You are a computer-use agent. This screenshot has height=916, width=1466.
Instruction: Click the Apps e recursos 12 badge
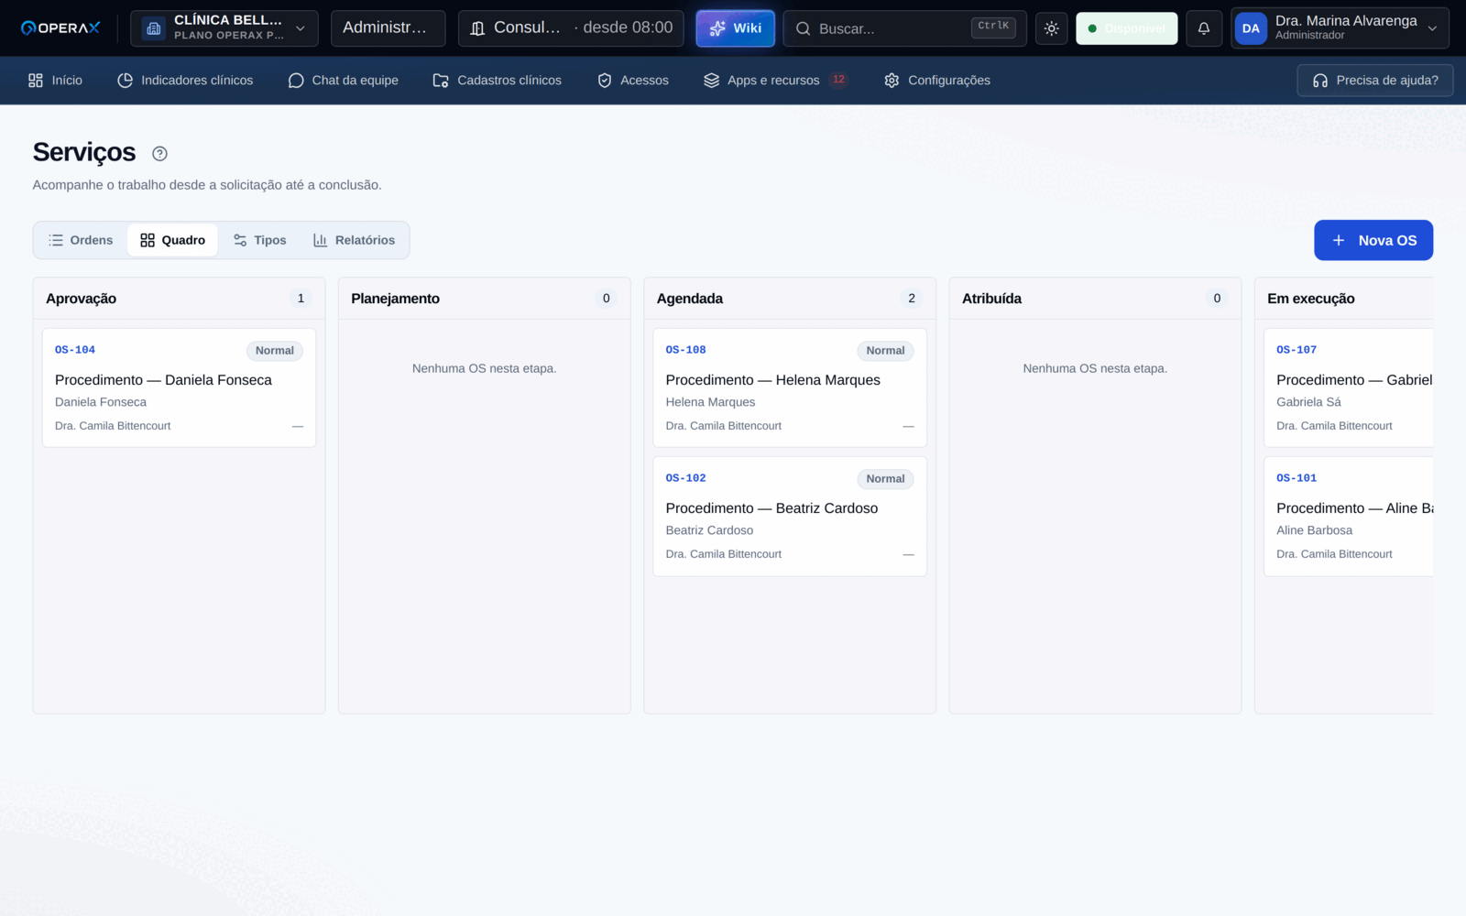tap(838, 80)
